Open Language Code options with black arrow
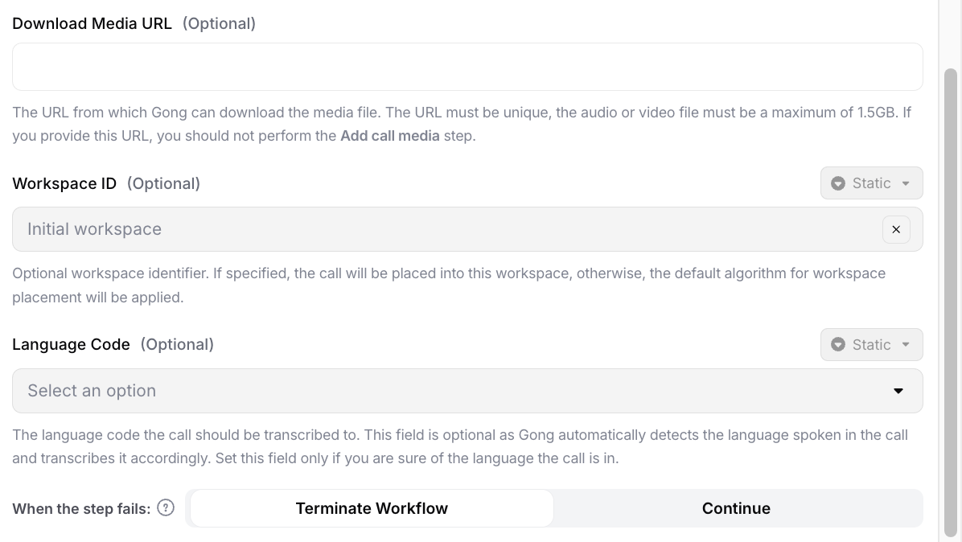 tap(898, 391)
